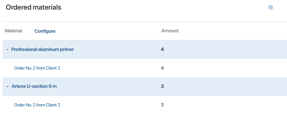
Task: Select amount 3 in Artens U-section row
Action: point(162,86)
